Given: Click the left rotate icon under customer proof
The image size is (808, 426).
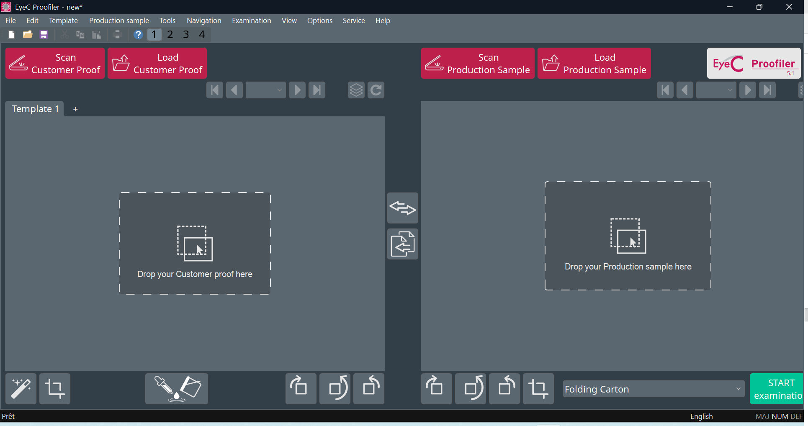Looking at the screenshot, I should [x=301, y=389].
